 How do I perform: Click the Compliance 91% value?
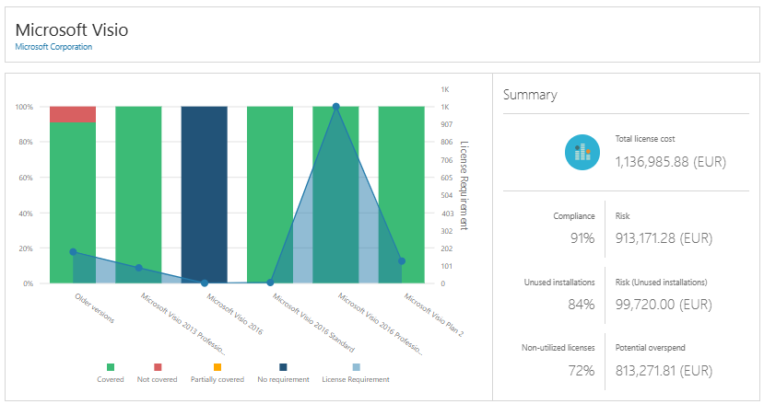[581, 237]
